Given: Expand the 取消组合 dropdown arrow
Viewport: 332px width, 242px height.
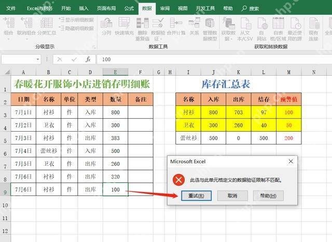Looking at the screenshot, I should click(27, 39).
